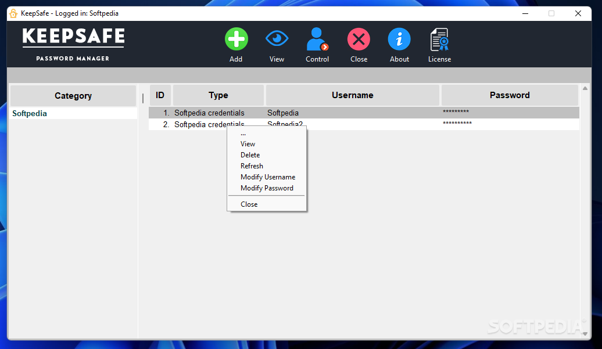
Task: Select Refresh in the context menu
Action: click(252, 166)
